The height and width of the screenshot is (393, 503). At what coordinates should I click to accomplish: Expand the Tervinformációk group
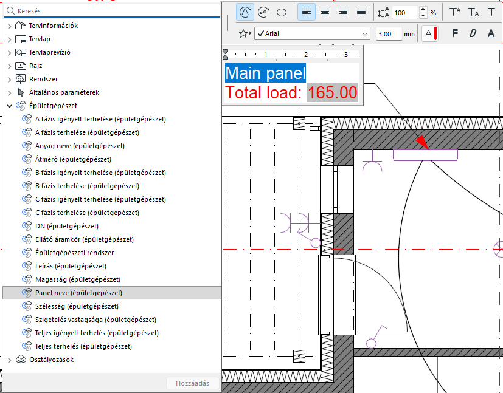(9, 26)
